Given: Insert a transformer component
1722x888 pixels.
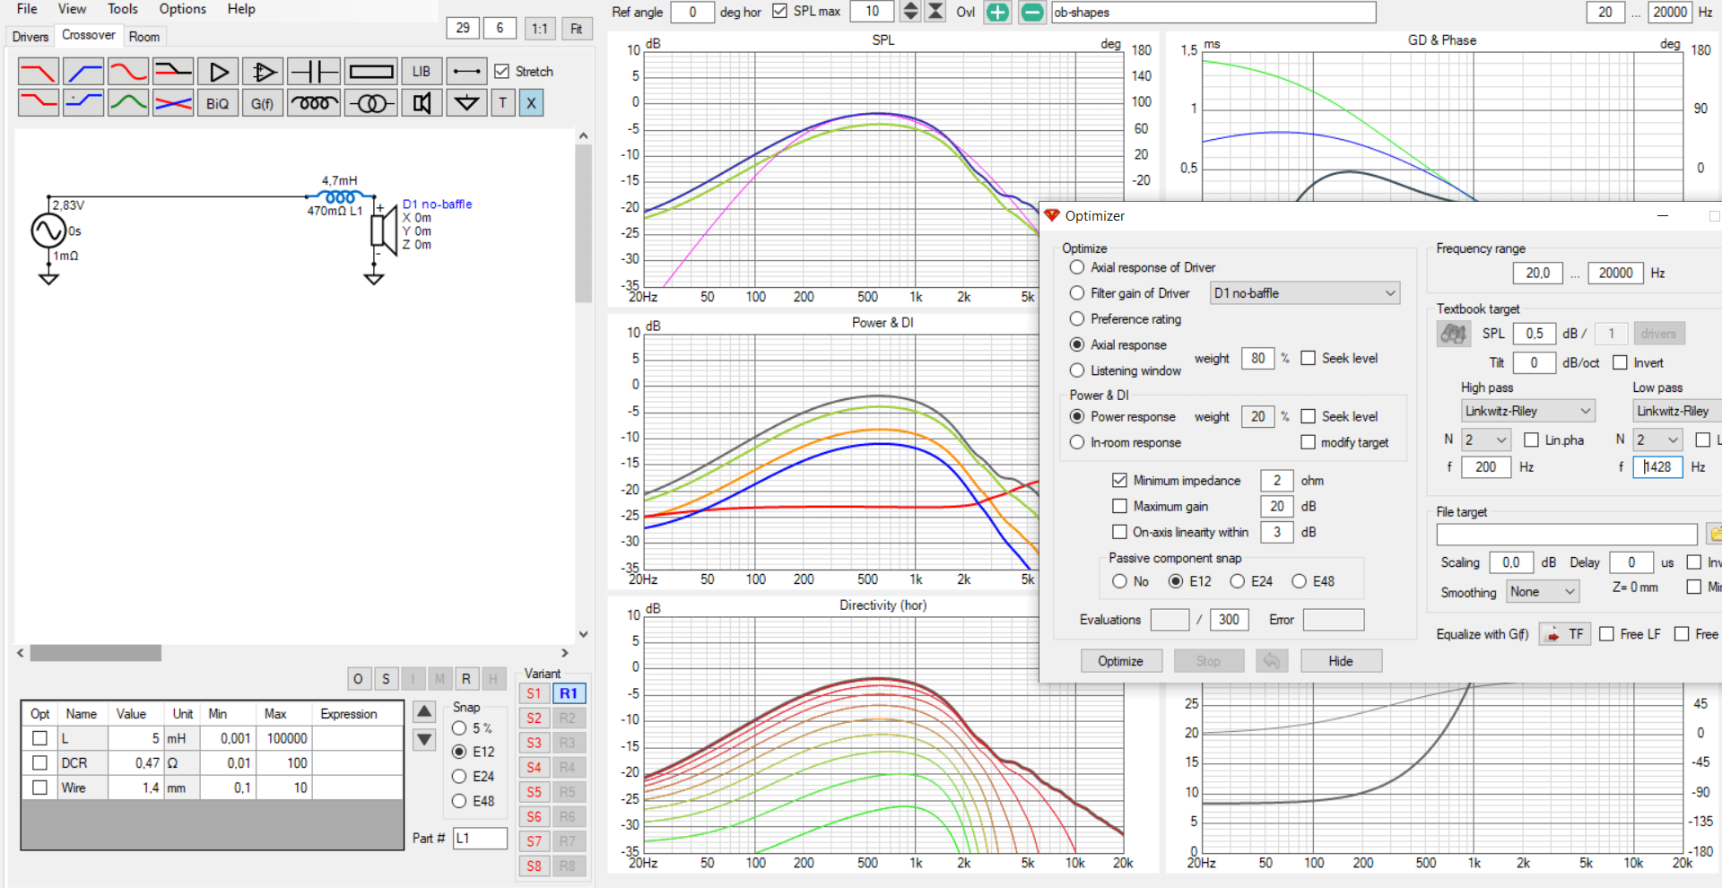Looking at the screenshot, I should 371,103.
